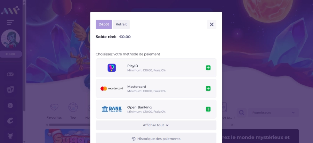Screen dimensions: 313x143
Task: Switch to the Dépôt tab
Action: [104, 24]
